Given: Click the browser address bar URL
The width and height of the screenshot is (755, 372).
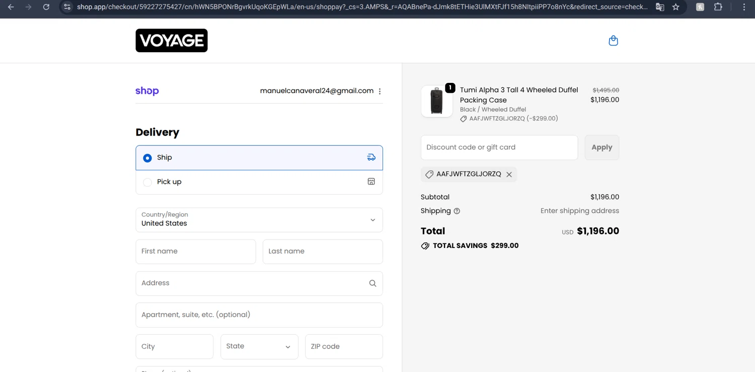Looking at the screenshot, I should coord(362,7).
